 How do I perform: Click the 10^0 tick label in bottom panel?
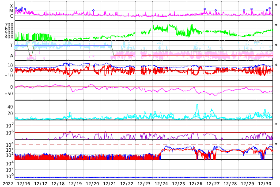[x=10, y=176]
